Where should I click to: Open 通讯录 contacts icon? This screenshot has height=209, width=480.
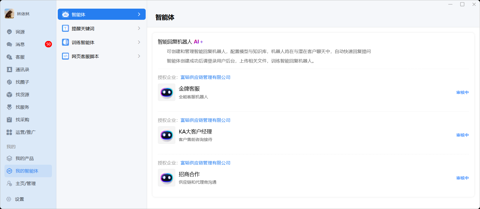[x=9, y=69]
